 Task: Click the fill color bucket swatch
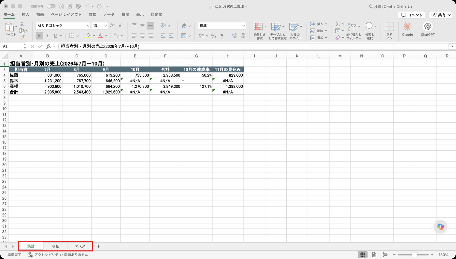click(88, 36)
